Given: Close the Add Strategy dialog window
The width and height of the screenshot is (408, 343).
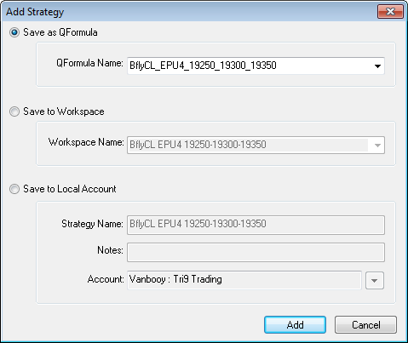Looking at the screenshot, I should (390, 12).
